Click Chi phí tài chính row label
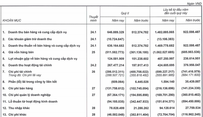This screenshot has height=117, width=203. pos(20,72)
